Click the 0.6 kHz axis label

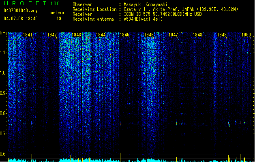click(x=3, y=154)
